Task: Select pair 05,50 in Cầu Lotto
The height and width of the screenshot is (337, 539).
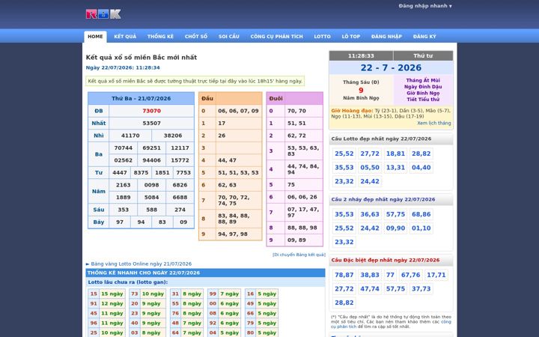Action: click(x=370, y=168)
